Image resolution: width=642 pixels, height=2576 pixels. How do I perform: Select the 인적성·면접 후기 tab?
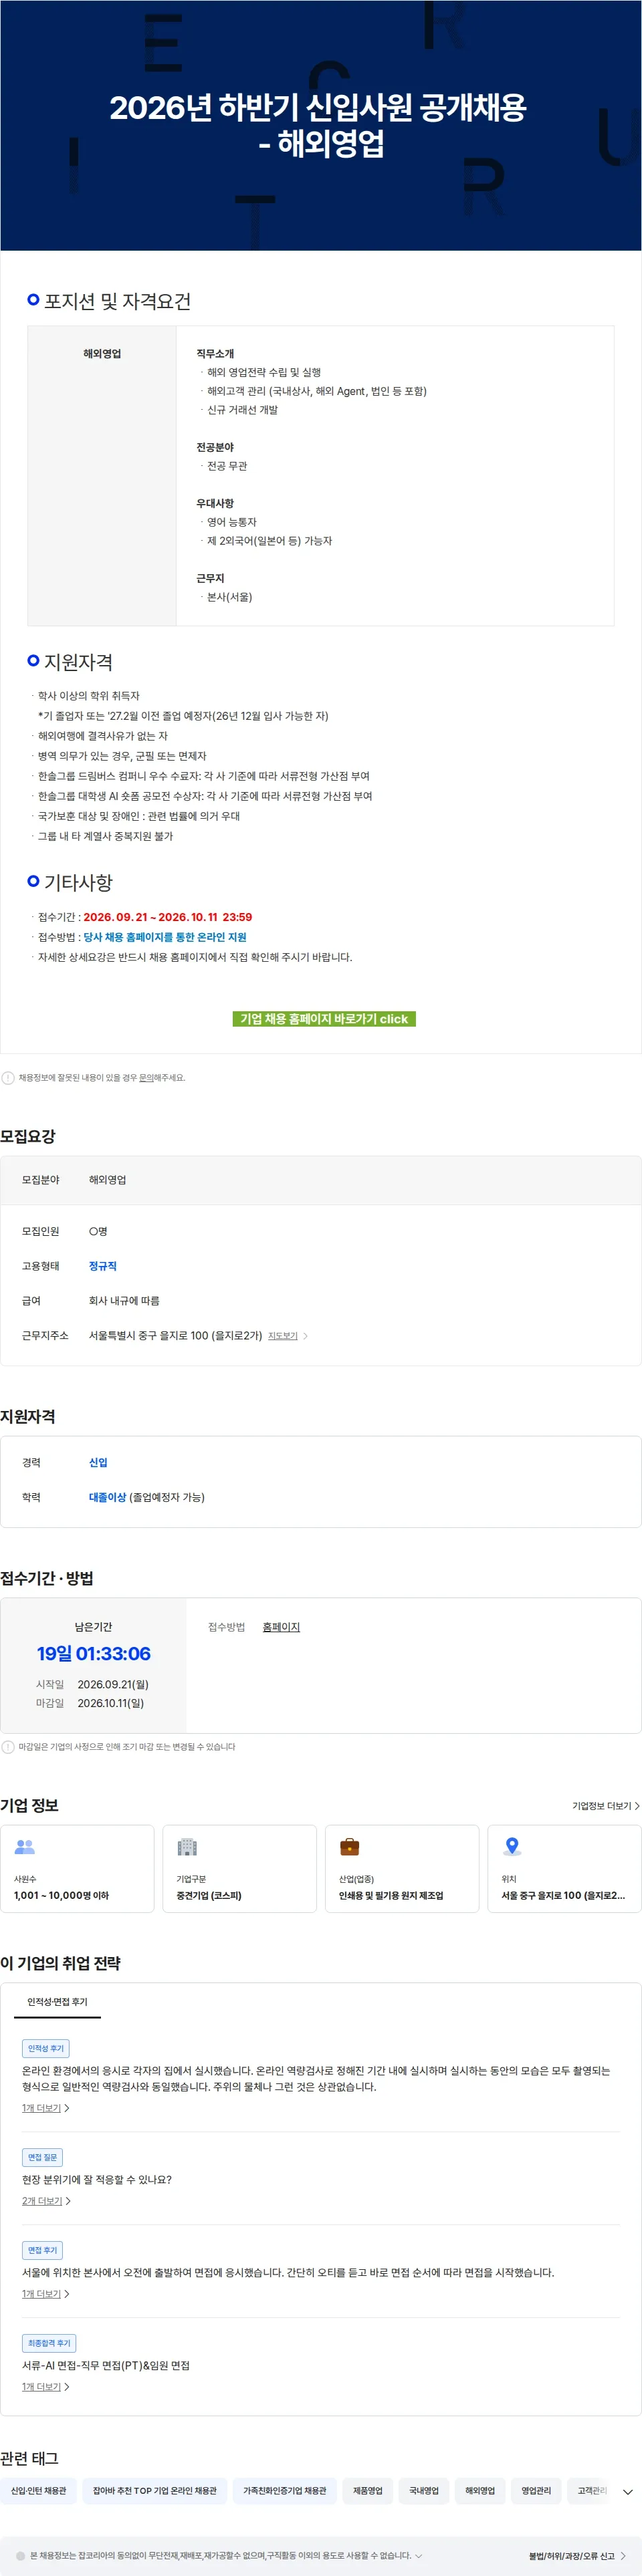point(57,2001)
